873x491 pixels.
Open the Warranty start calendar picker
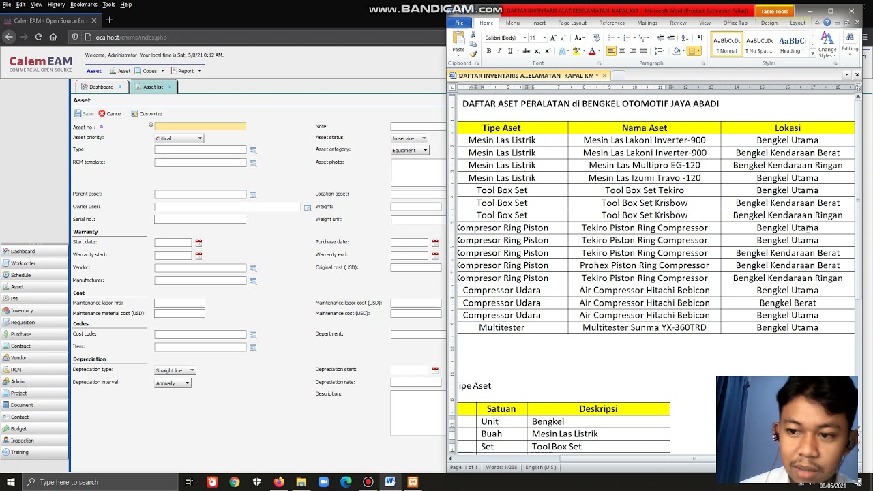point(198,255)
